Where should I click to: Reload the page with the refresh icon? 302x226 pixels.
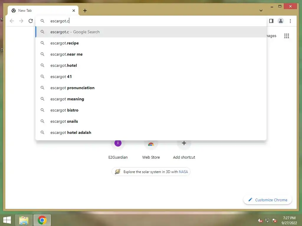(31, 21)
